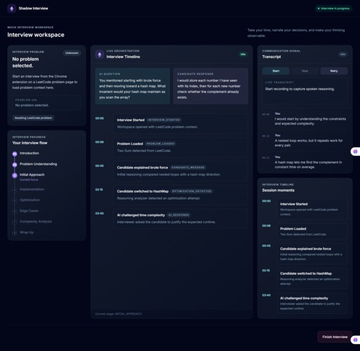Select 00:45 timestamp in Interview Timeline
The image size is (360, 351).
coord(99,166)
